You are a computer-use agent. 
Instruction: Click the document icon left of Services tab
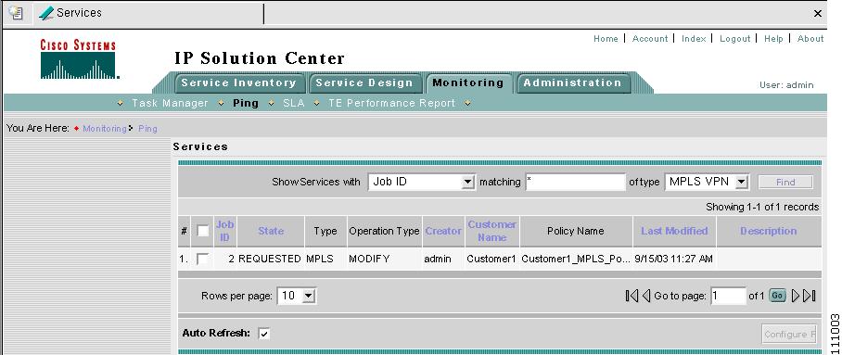[17, 13]
